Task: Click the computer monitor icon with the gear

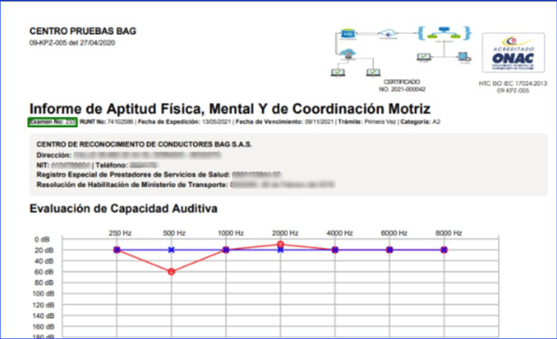Action: (464, 56)
